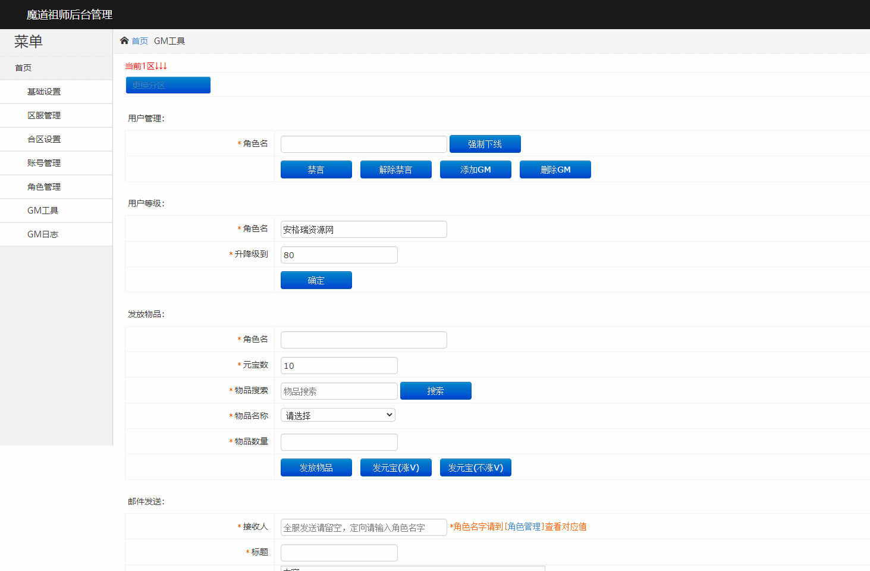870x571 pixels.
Task: Open the 更换分区 partition switcher
Action: point(168,84)
